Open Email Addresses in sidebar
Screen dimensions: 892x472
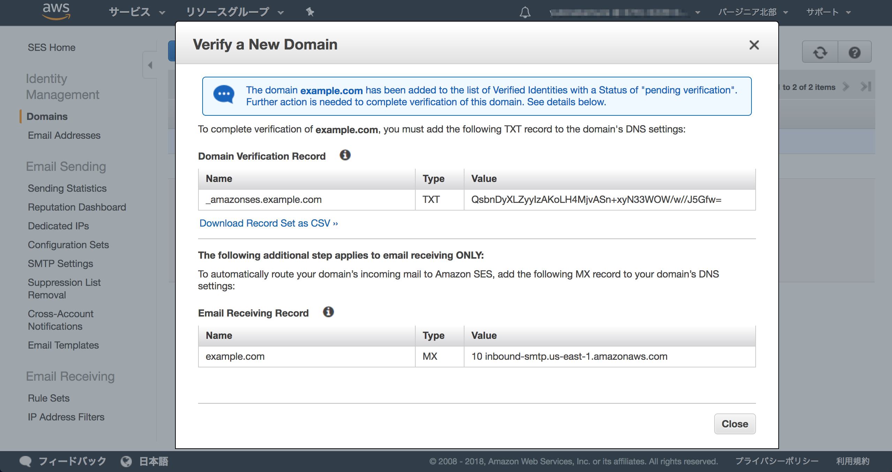point(64,135)
